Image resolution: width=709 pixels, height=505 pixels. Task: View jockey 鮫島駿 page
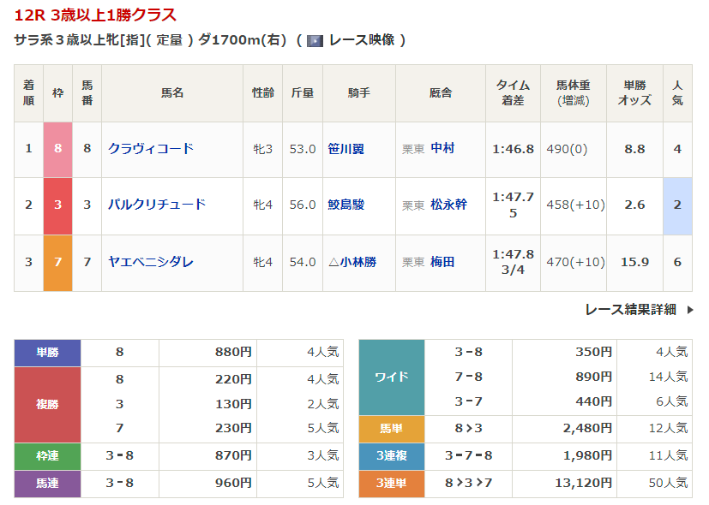345,205
